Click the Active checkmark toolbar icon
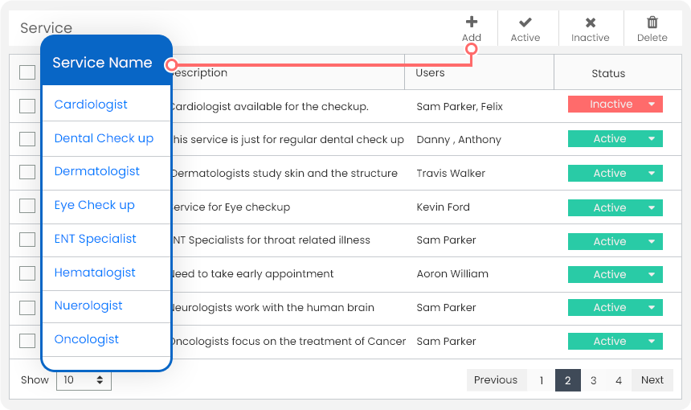691x410 pixels. point(525,22)
